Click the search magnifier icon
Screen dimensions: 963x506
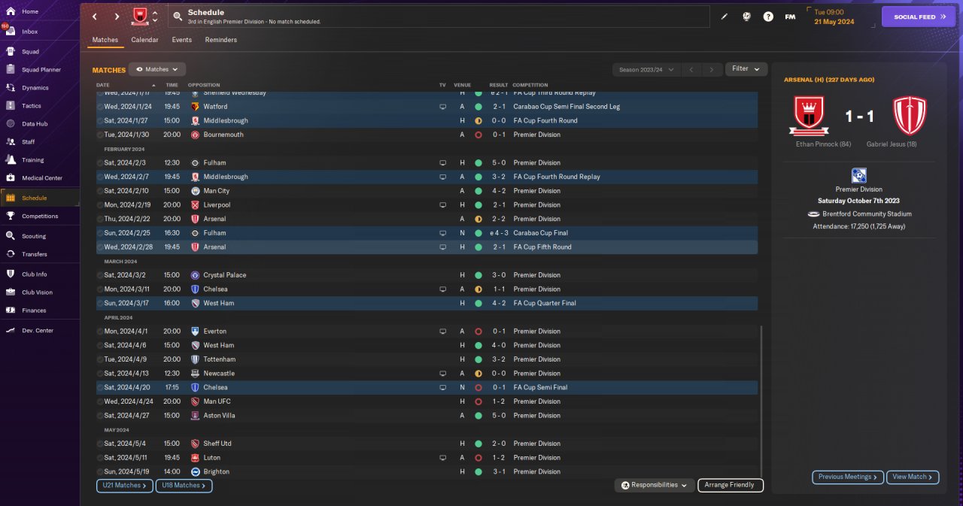(177, 16)
